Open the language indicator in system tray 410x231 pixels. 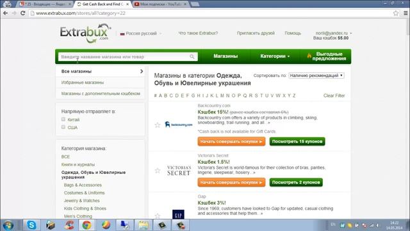pyautogui.click(x=333, y=225)
